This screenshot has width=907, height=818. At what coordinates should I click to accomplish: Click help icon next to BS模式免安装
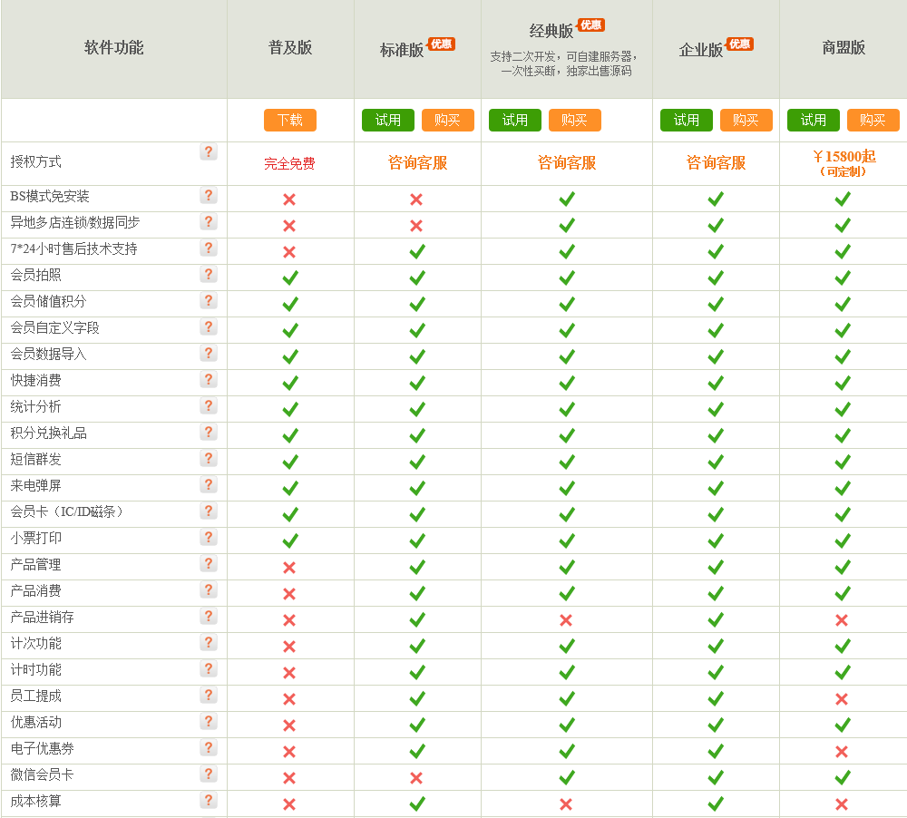pyautogui.click(x=209, y=196)
